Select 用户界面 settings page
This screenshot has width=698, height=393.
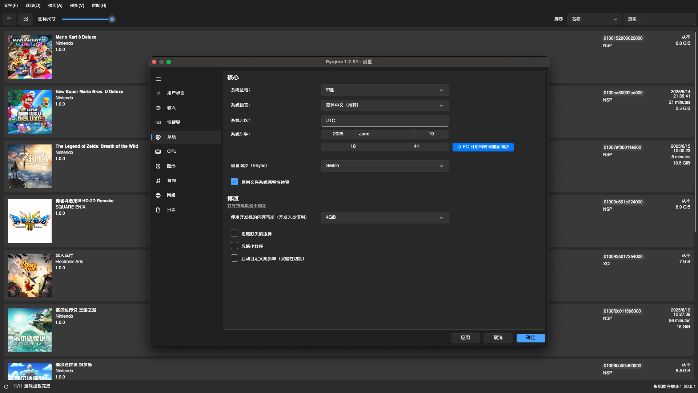pos(186,94)
